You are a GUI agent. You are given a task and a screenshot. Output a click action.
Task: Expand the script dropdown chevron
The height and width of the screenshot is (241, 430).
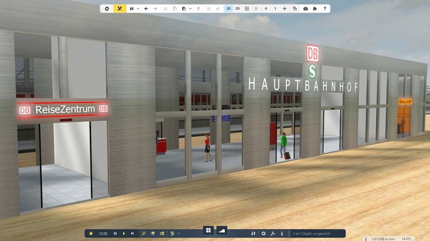pos(179,234)
